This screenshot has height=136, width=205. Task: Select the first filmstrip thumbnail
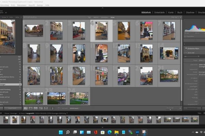(5, 120)
